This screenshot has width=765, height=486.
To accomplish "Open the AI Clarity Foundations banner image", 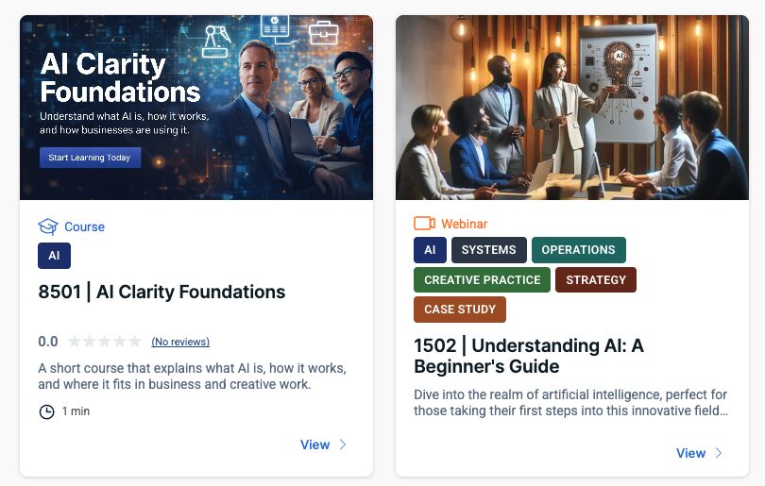I will pos(196,108).
